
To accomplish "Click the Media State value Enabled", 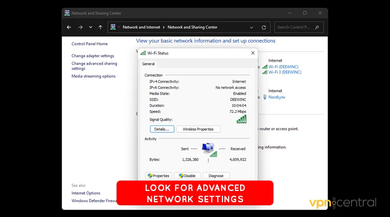I will click(240, 94).
